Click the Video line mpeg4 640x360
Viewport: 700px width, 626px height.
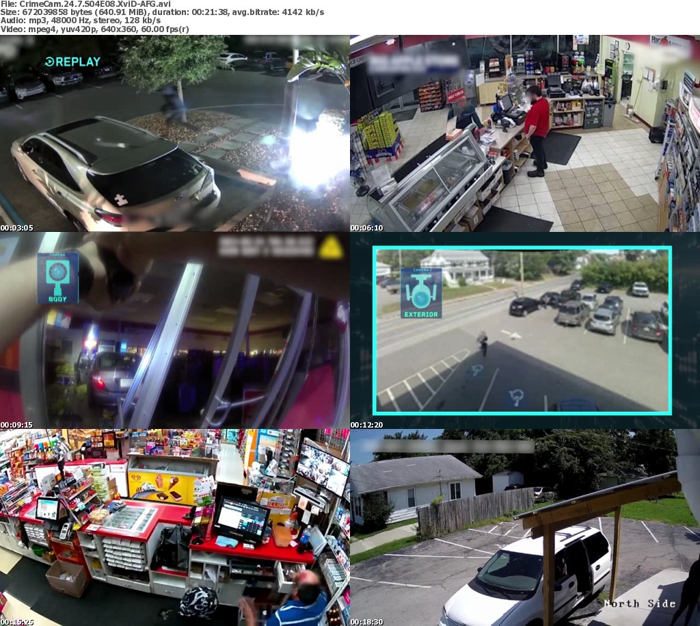(x=94, y=29)
